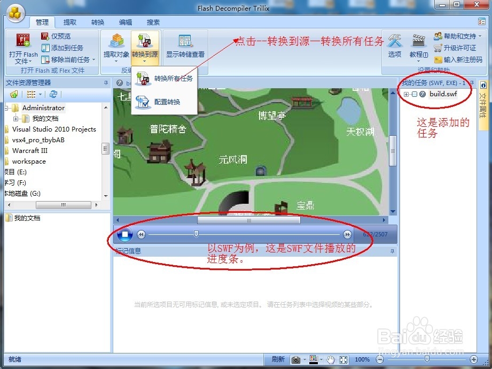Open the 移除当前任务 dropdown arrow
492x369 pixels.
(x=93, y=60)
